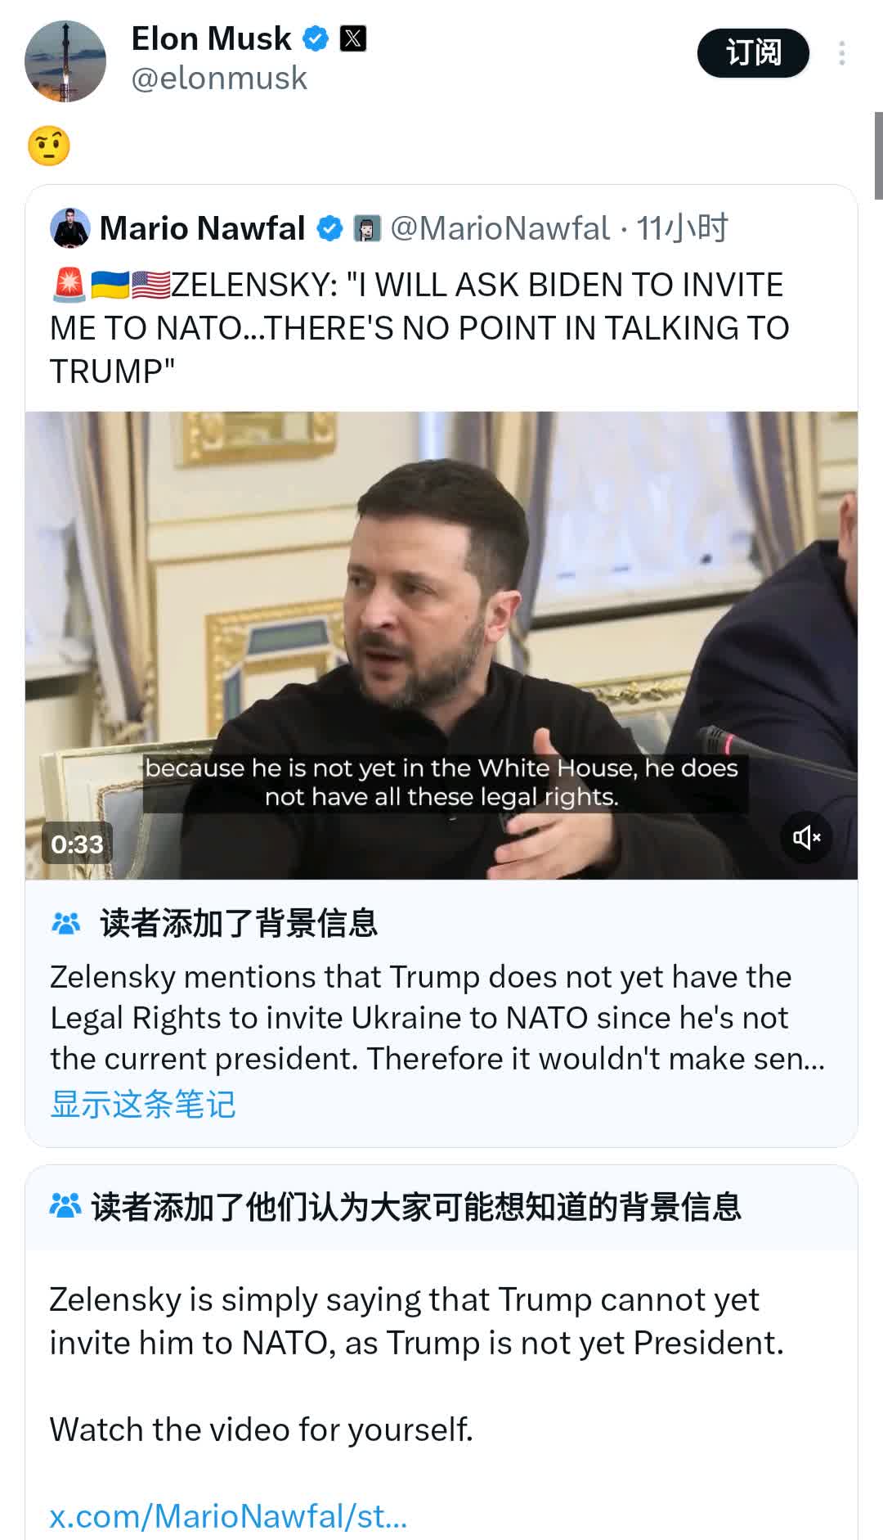Open Mario Nawfal's small avatar

70,228
